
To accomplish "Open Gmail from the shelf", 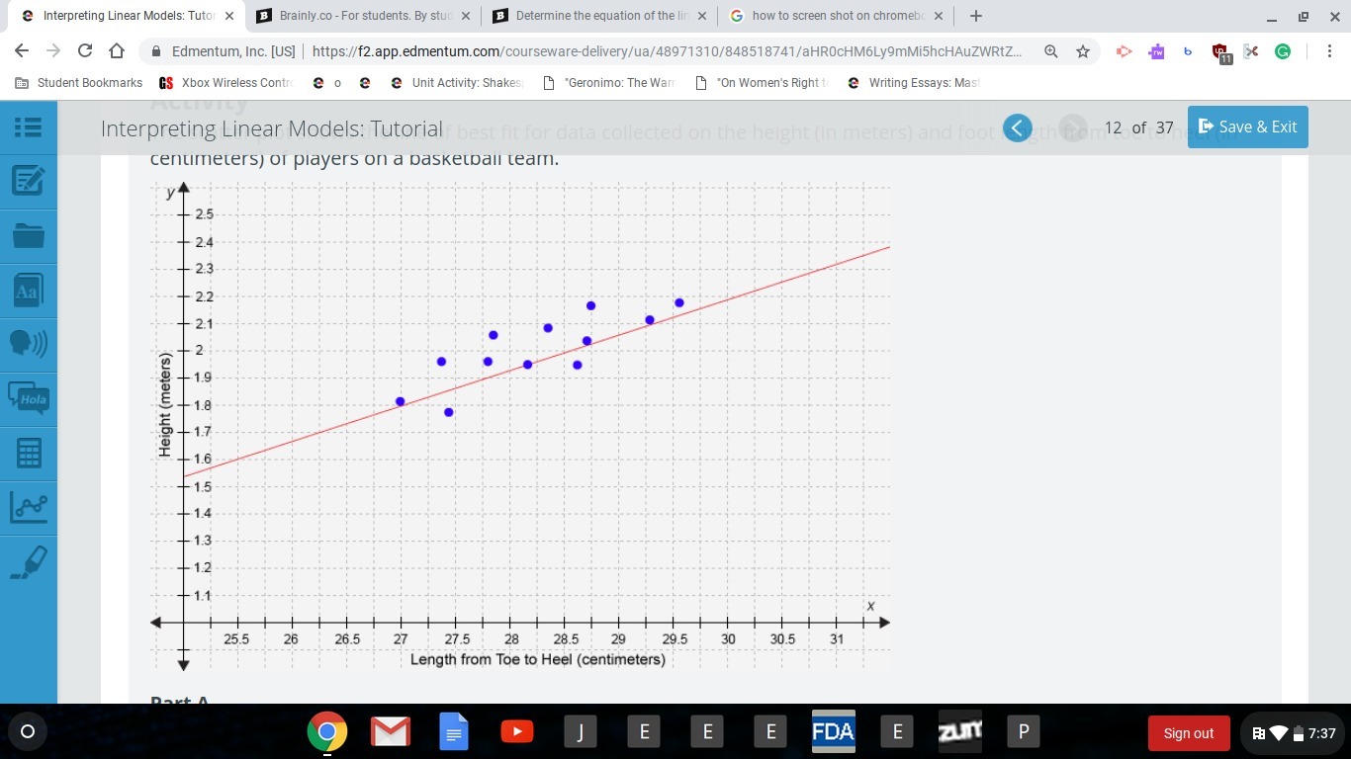I will [x=391, y=731].
